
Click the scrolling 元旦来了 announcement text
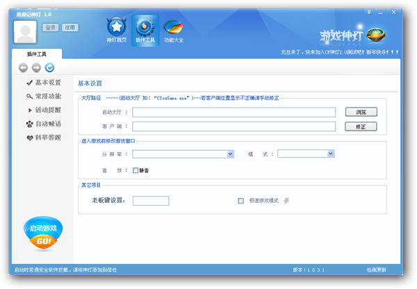tap(340, 52)
